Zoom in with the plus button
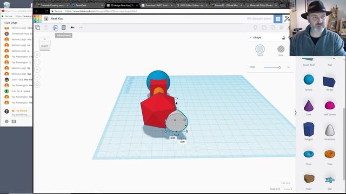346x194 pixels. [37, 70]
